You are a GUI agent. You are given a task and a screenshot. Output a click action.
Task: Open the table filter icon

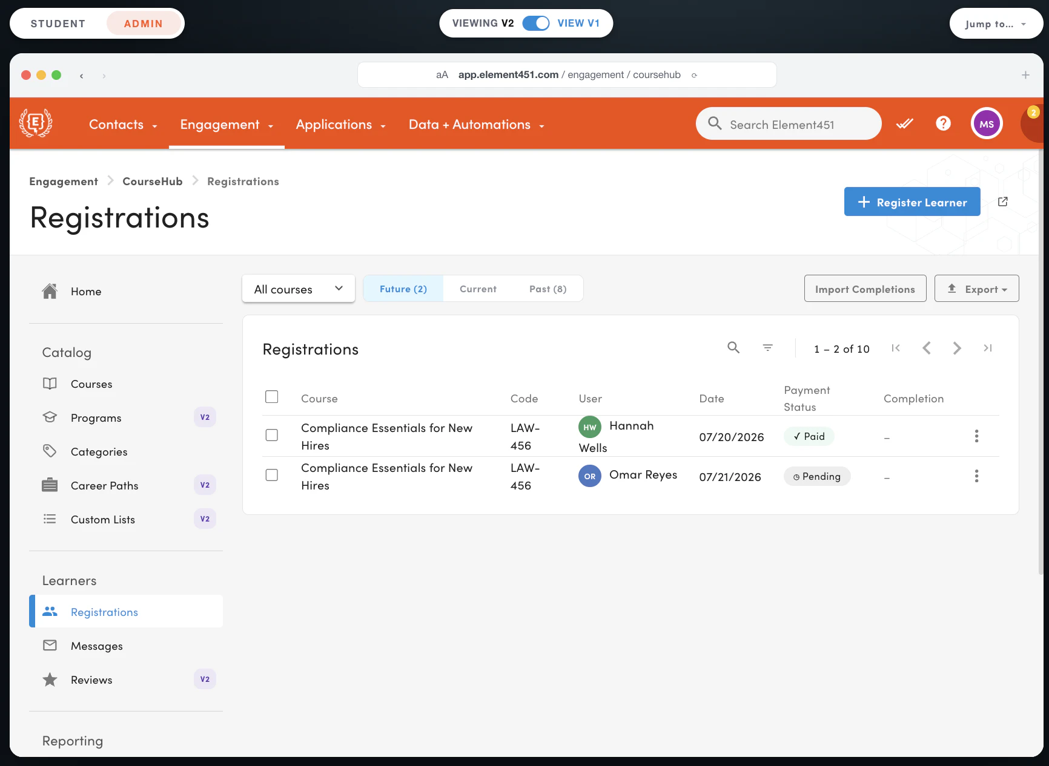click(767, 347)
